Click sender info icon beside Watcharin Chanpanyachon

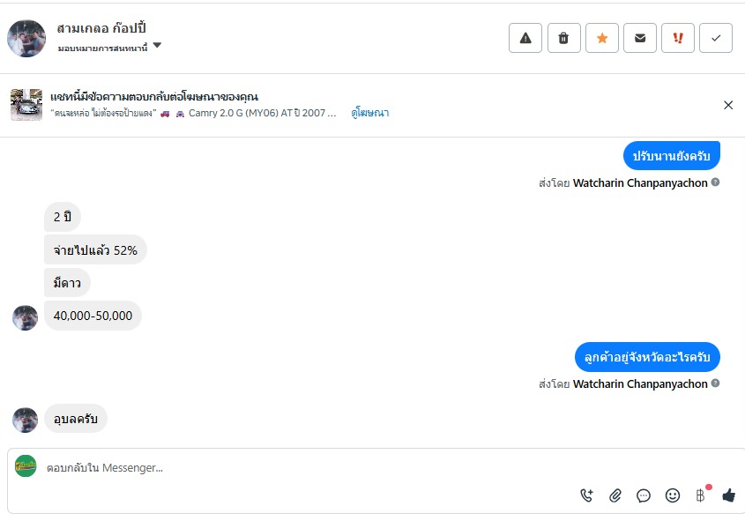coord(715,182)
